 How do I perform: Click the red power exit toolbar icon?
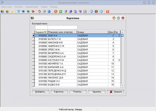pyautogui.click(x=108, y=11)
